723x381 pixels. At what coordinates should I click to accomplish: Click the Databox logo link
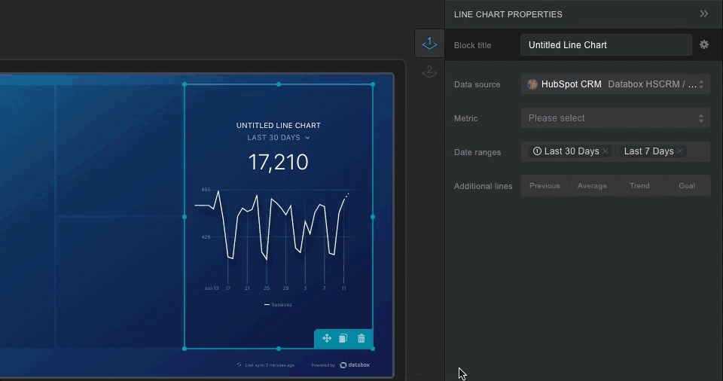[355, 365]
